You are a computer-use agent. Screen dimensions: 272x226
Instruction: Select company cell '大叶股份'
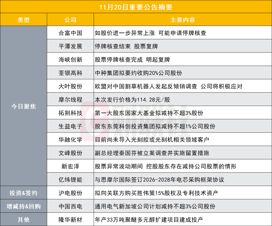pyautogui.click(x=71, y=86)
